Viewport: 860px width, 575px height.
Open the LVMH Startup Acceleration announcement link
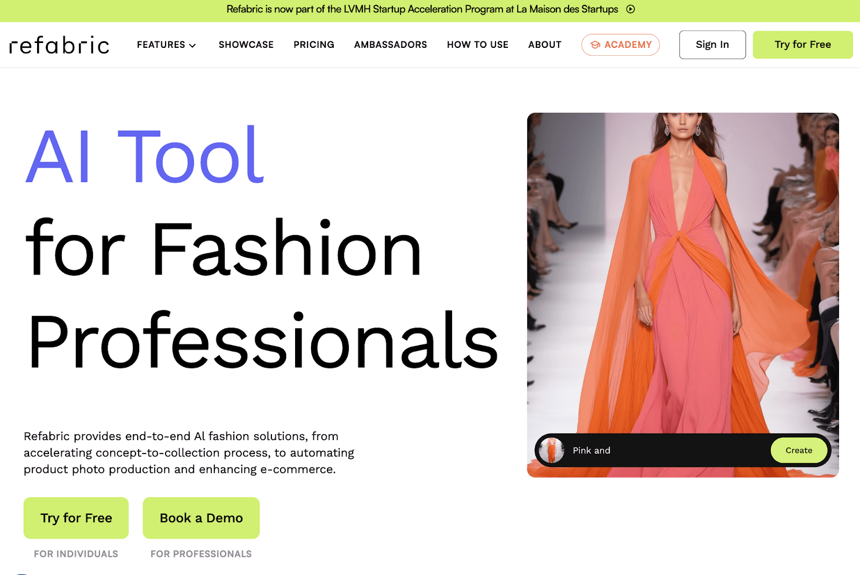[x=422, y=9]
